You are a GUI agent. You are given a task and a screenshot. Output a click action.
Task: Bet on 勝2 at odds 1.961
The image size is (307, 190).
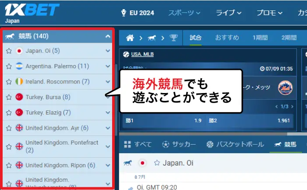pos(249,121)
